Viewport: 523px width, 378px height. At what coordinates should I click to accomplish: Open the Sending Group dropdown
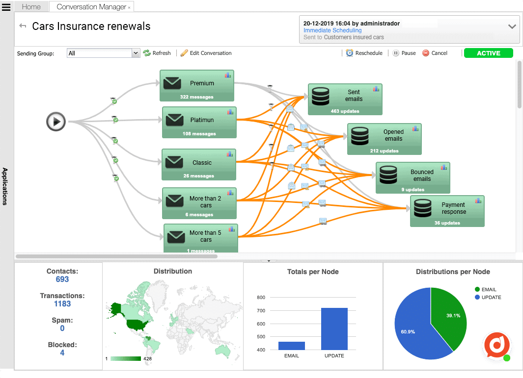point(136,53)
